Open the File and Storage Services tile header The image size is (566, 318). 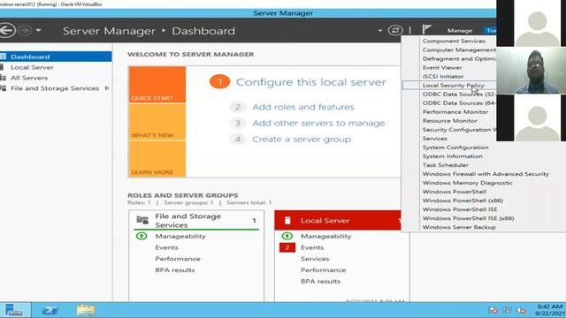196,220
